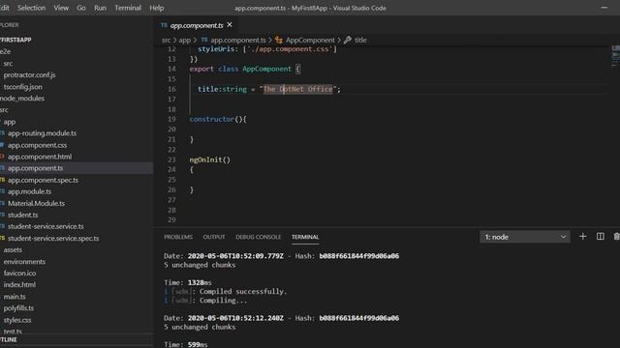Click the title property breadcrumb wrench icon
The width and height of the screenshot is (620, 348).
pos(348,40)
